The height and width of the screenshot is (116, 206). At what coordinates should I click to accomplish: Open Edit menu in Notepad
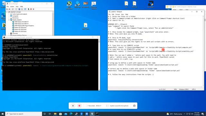[x=113, y=14]
